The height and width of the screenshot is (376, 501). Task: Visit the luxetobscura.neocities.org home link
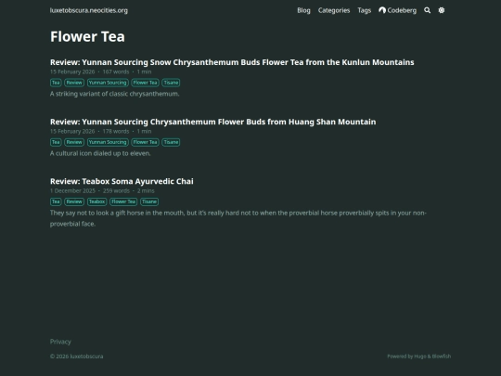(x=89, y=10)
